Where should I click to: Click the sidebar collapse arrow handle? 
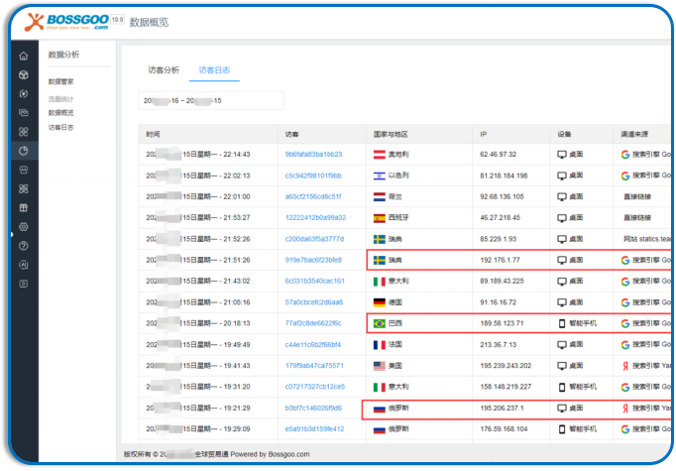[12, 235]
